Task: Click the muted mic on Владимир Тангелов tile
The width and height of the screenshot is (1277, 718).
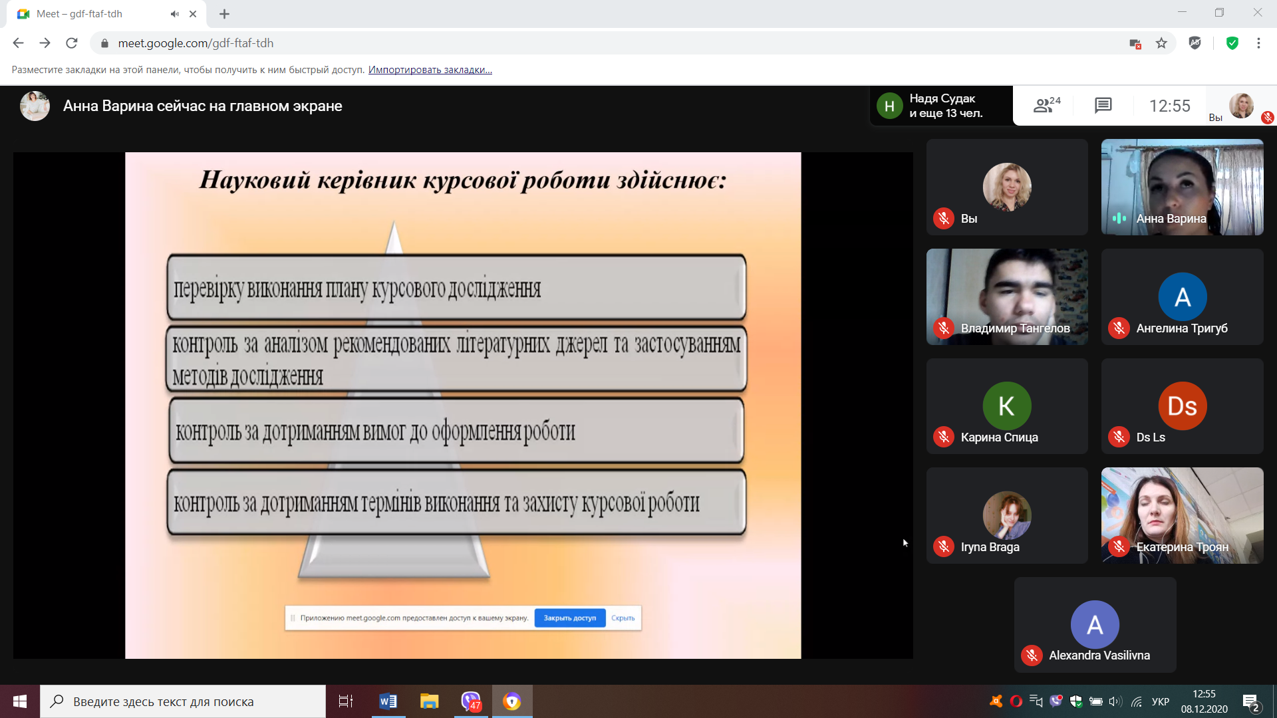Action: 943,328
